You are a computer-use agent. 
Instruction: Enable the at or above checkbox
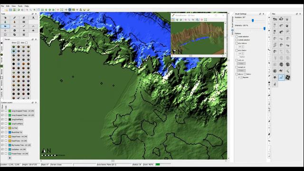237,43
